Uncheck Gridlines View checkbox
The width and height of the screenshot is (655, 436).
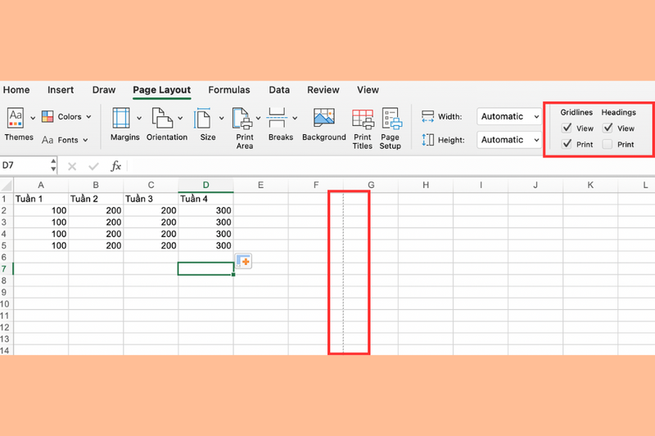click(x=567, y=128)
